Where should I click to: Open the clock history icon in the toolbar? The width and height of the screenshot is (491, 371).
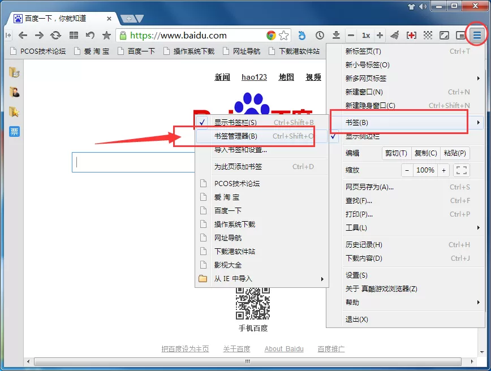(320, 36)
